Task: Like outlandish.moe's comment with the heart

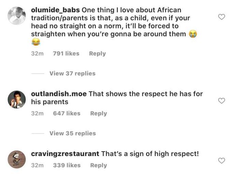Action: [x=221, y=101]
